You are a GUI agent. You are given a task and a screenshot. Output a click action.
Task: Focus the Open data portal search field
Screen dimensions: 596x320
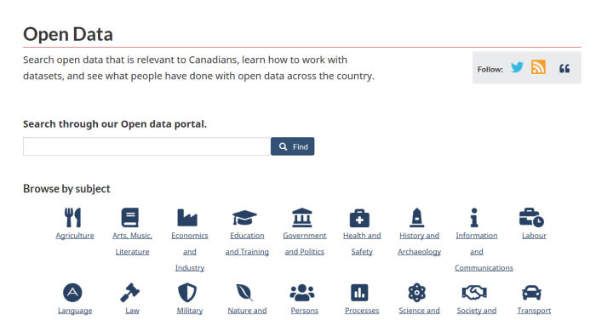click(x=146, y=146)
